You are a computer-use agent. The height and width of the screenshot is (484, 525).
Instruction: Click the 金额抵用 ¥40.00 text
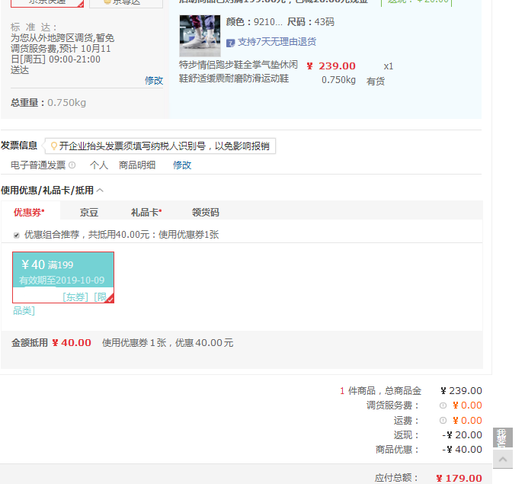pos(51,343)
